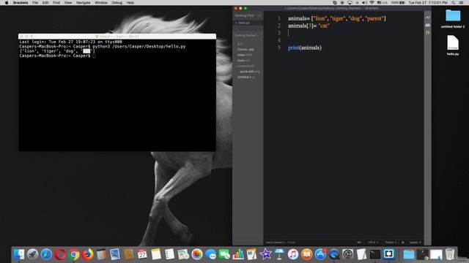Viewport: 469px width, 263px height.
Task: Open untitled folder 2 on the desktop
Action: point(453,15)
